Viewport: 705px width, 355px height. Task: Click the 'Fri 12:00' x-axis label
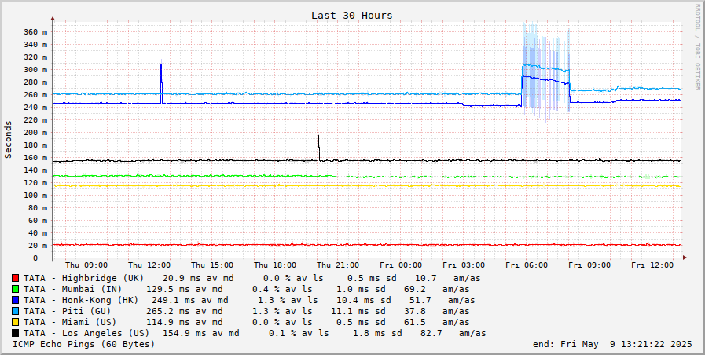click(653, 265)
